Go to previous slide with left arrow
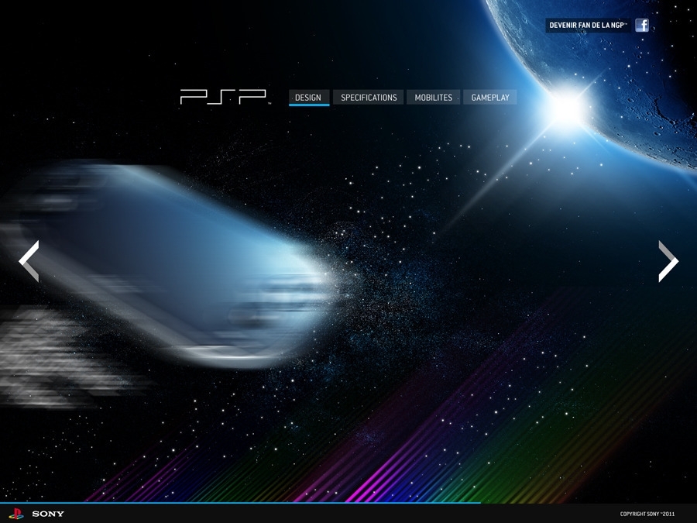 (29, 261)
